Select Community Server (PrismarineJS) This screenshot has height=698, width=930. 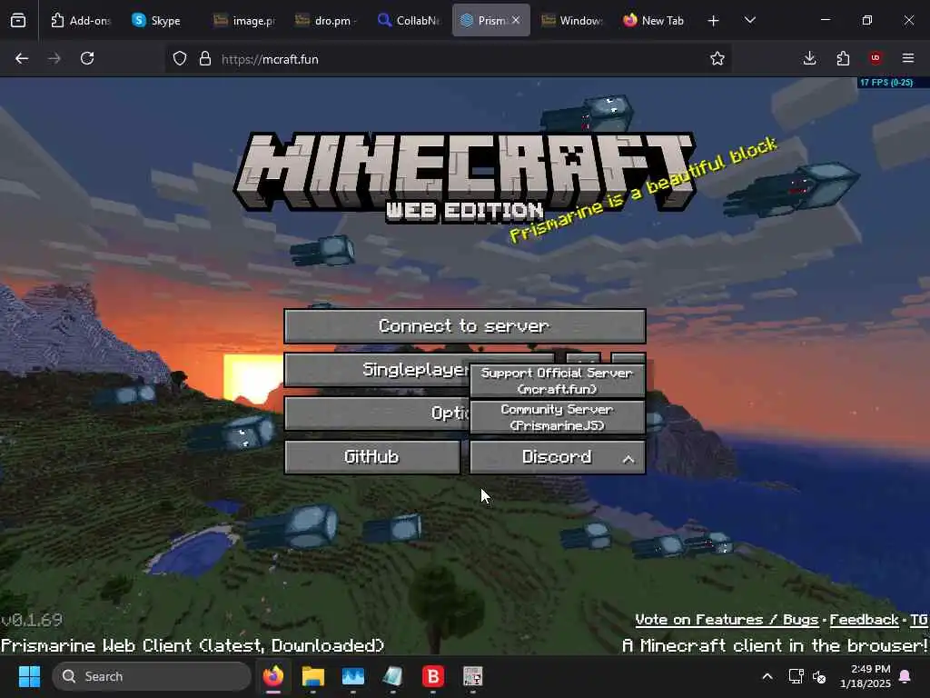pos(557,416)
